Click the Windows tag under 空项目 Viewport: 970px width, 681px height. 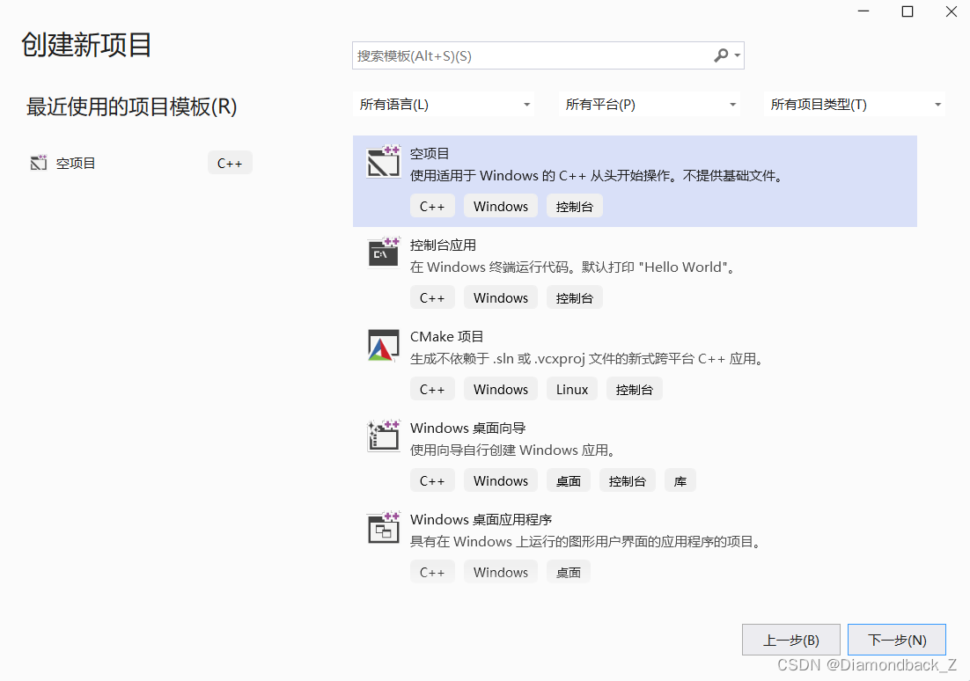(x=501, y=206)
